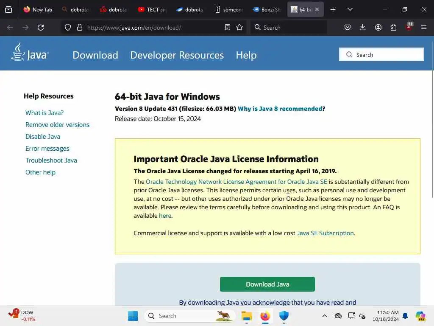Reload the current page
434x326 pixels.
coord(41,28)
